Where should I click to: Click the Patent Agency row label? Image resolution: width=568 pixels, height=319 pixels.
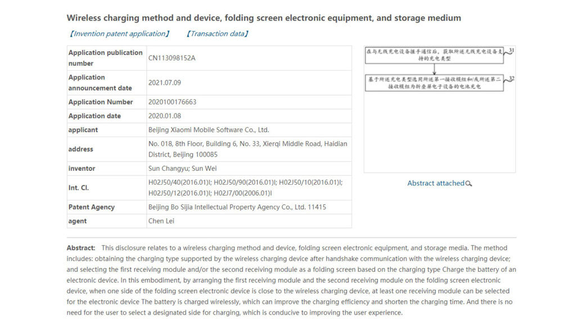tap(91, 207)
